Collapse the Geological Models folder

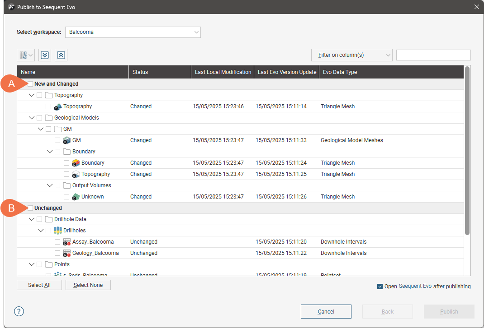[32, 118]
